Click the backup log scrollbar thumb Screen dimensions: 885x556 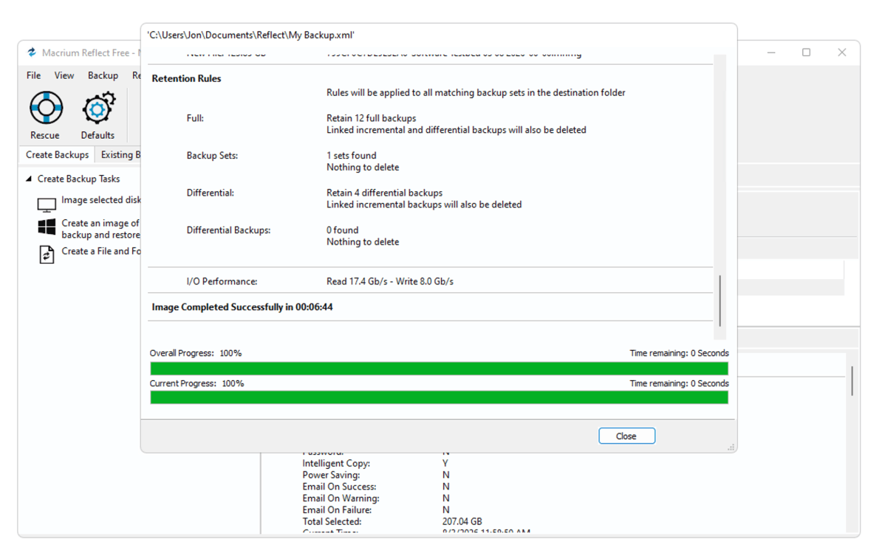coord(720,301)
